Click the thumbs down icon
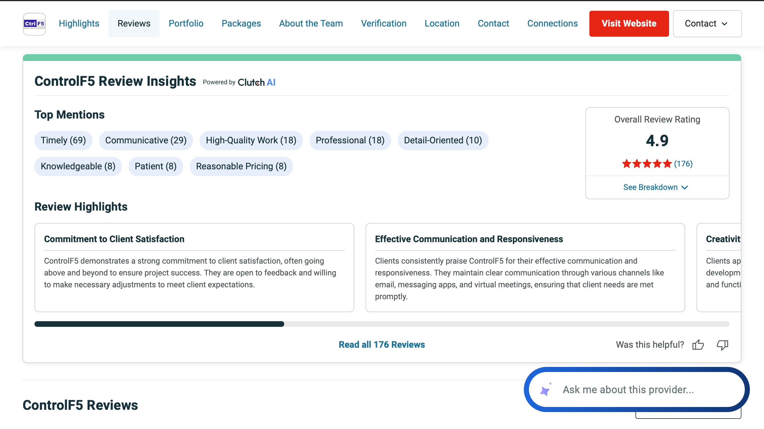Viewport: 764px width, 429px height. point(722,345)
